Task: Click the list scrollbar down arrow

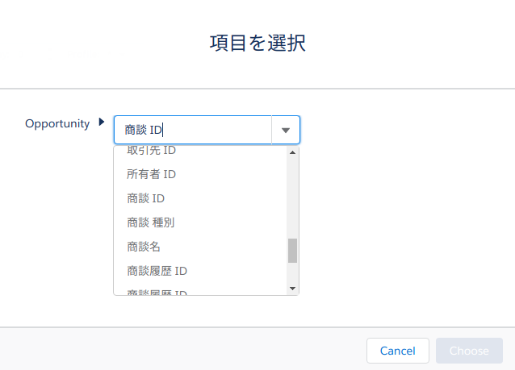Action: [293, 289]
